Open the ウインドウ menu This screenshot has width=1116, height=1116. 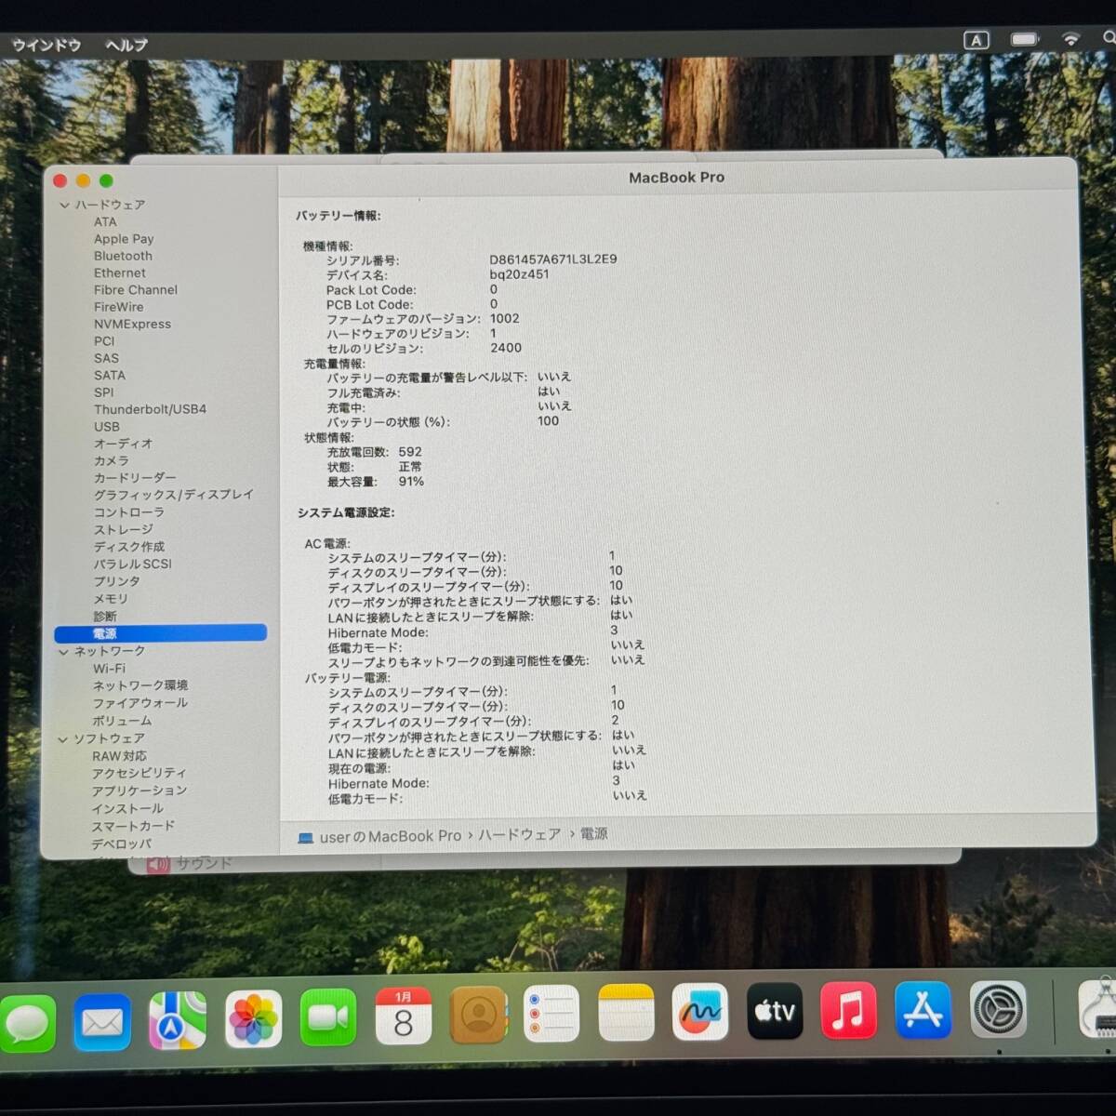click(46, 45)
